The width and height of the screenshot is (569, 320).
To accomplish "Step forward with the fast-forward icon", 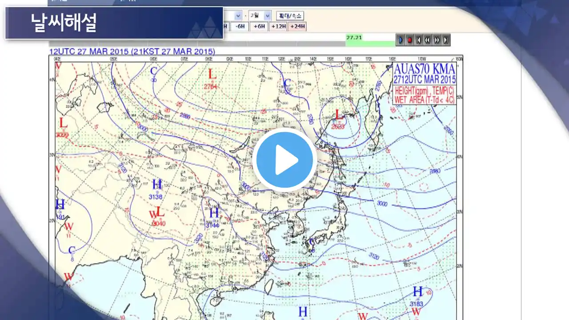I will [x=437, y=40].
